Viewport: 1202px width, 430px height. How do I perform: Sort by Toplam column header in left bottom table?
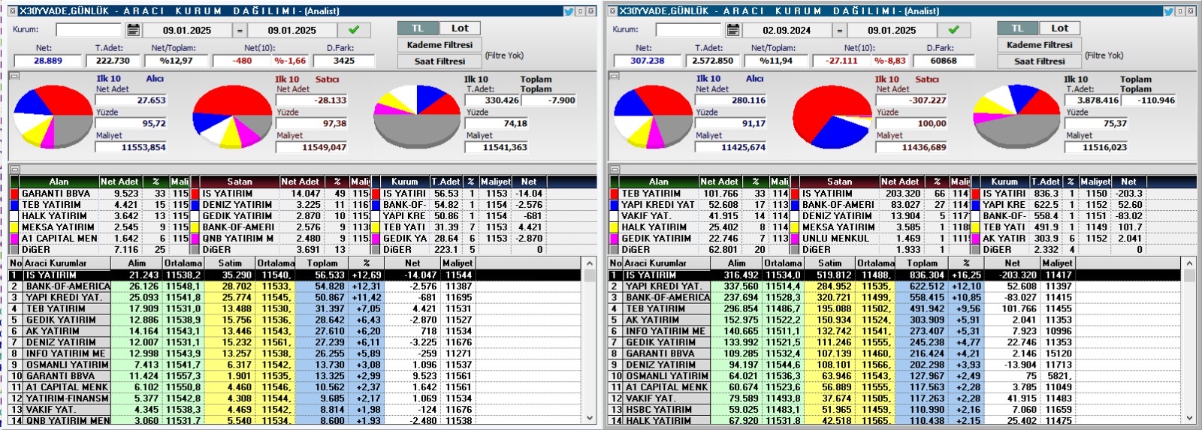click(322, 263)
